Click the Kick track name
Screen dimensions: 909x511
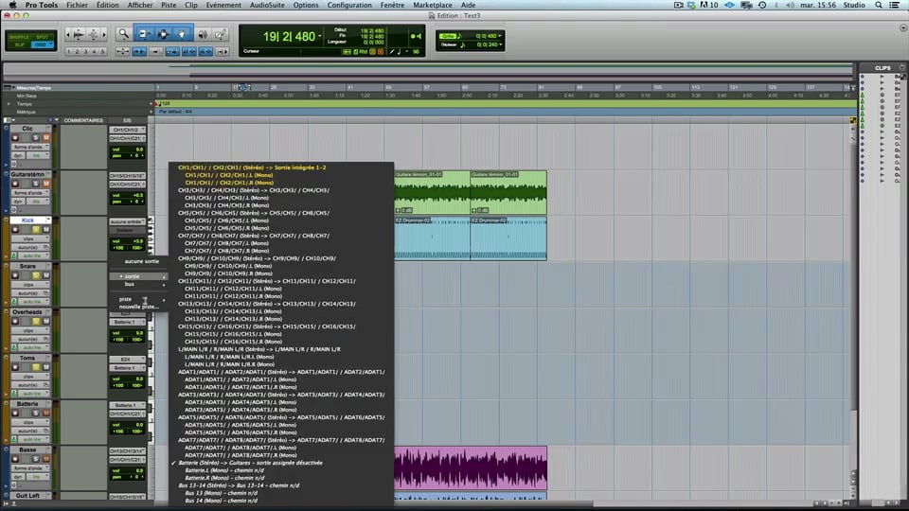[x=27, y=220]
